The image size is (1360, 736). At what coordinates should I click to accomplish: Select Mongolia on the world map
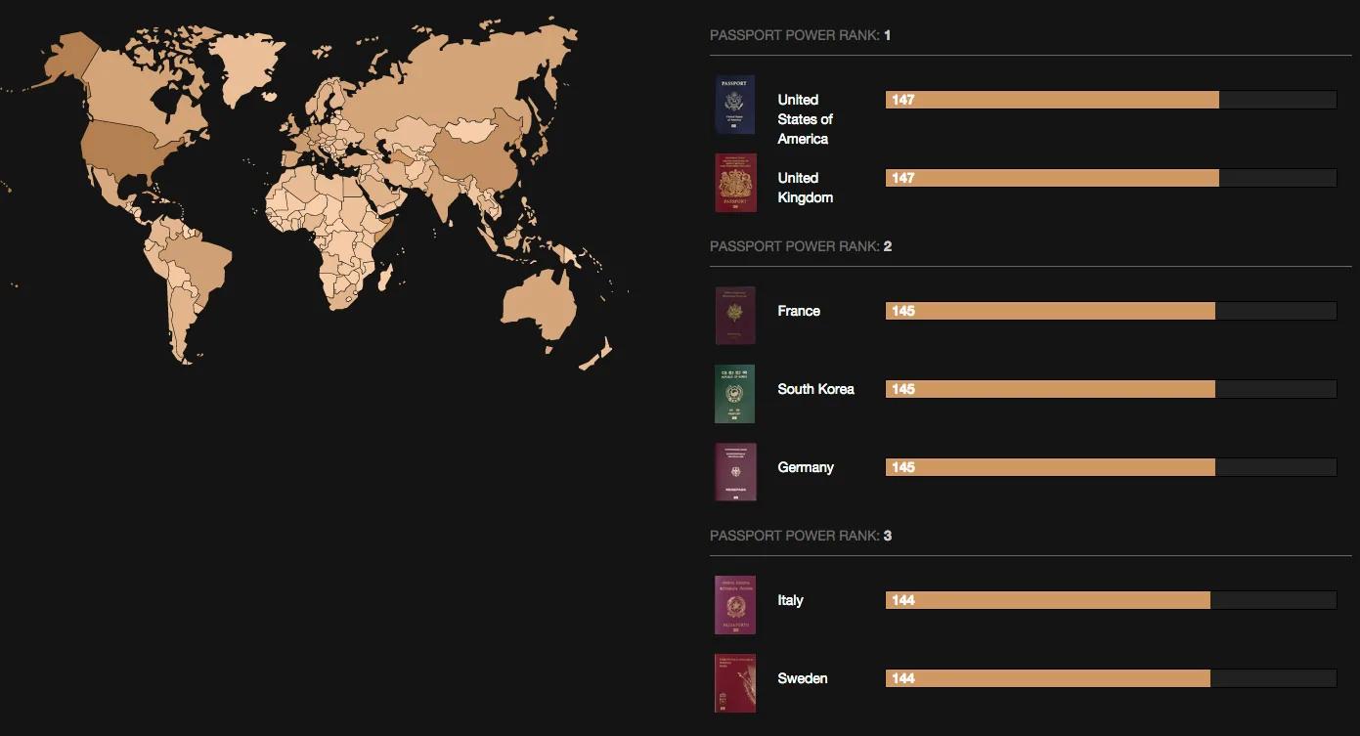click(472, 130)
